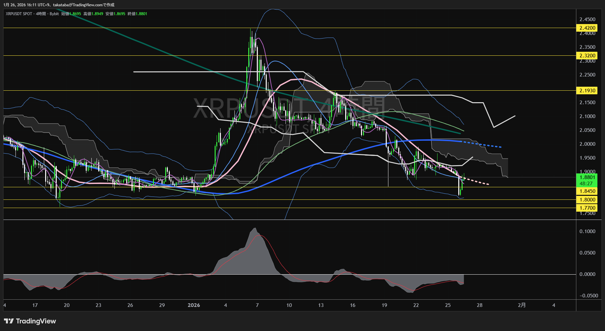Click the TradingView logo at bottom left

tap(30, 321)
